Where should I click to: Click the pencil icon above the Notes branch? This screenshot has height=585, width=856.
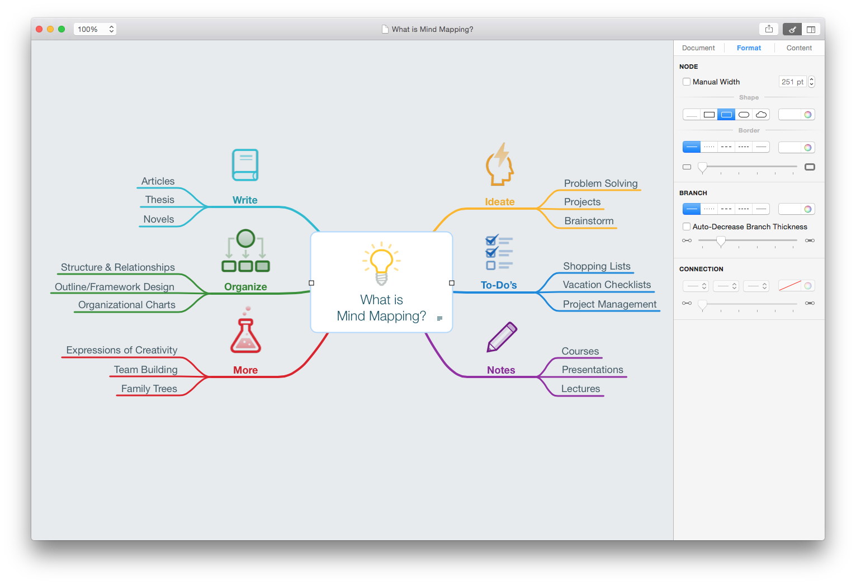coord(500,337)
